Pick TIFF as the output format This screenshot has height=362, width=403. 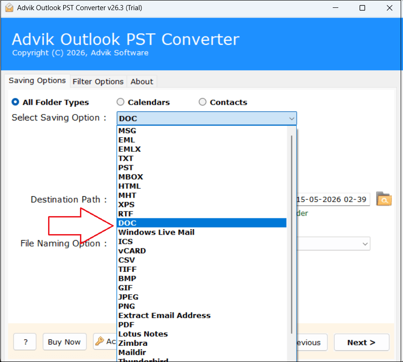(x=202, y=269)
